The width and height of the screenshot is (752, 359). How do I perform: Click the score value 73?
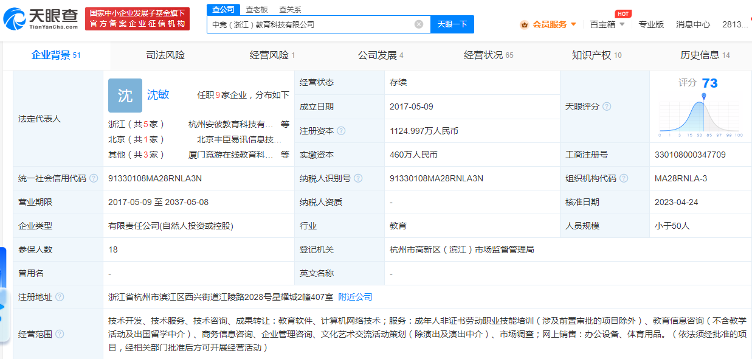click(709, 83)
